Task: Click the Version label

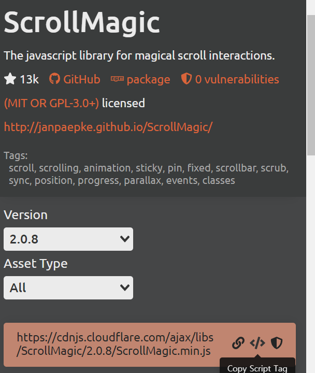Action: coord(26,215)
